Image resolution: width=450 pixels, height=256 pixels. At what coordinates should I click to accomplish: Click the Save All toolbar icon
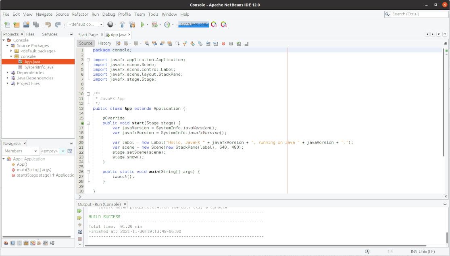pyautogui.click(x=36, y=25)
